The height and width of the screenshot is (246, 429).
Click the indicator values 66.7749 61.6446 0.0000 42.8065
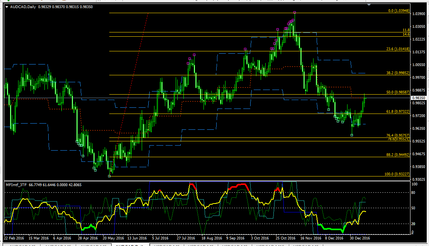(x=55, y=185)
